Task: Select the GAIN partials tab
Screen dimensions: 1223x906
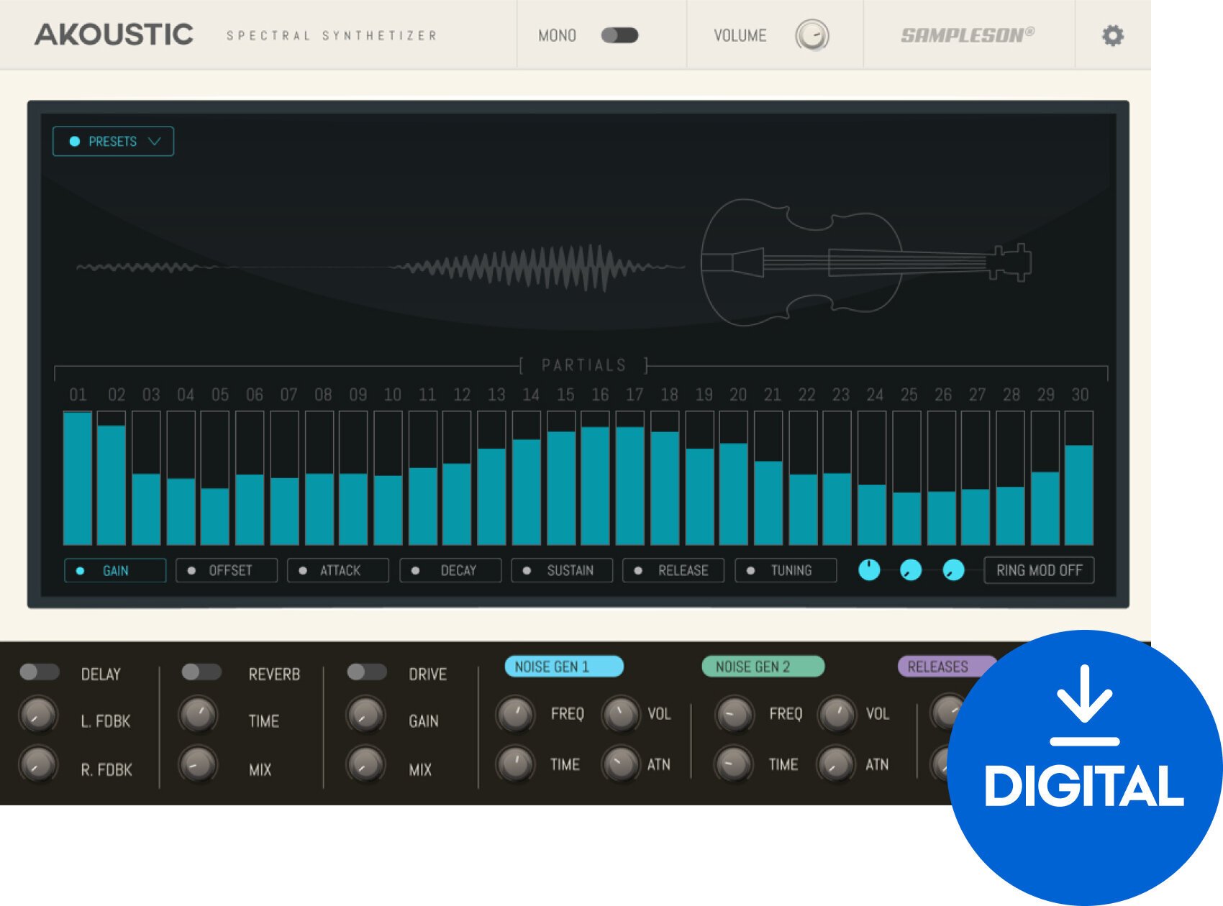Action: (x=115, y=571)
